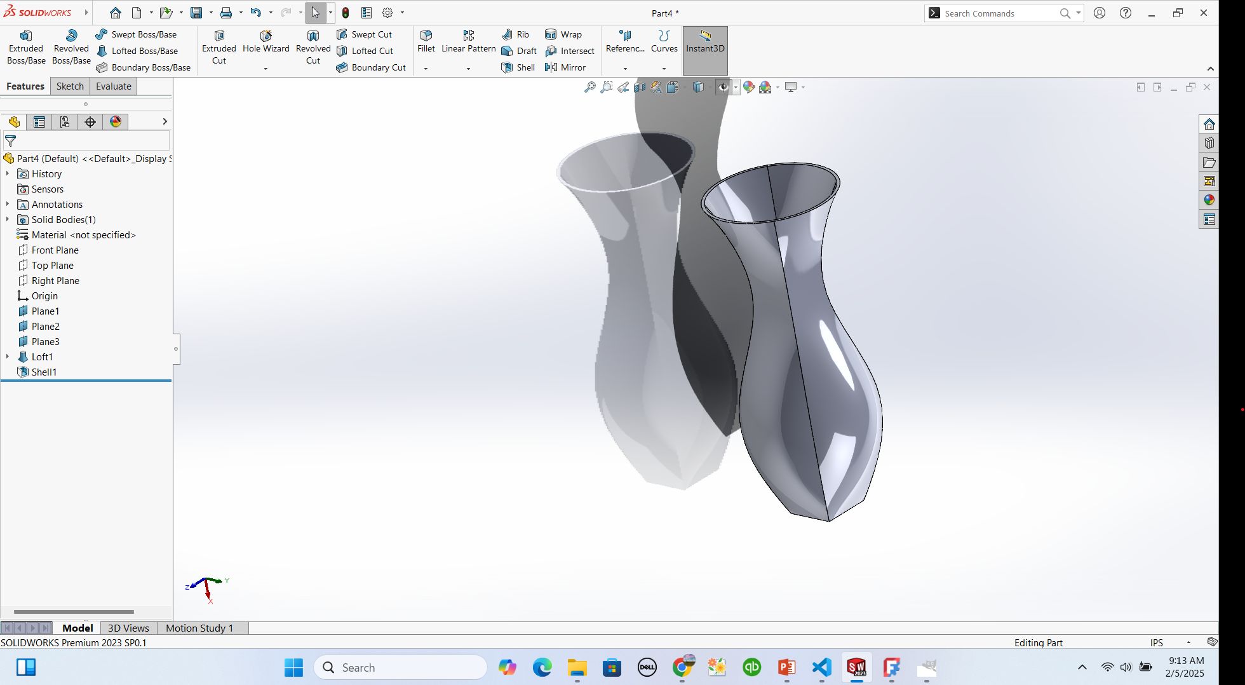1245x685 pixels.
Task: Choose the Boundary Cut feature
Action: coord(371,67)
